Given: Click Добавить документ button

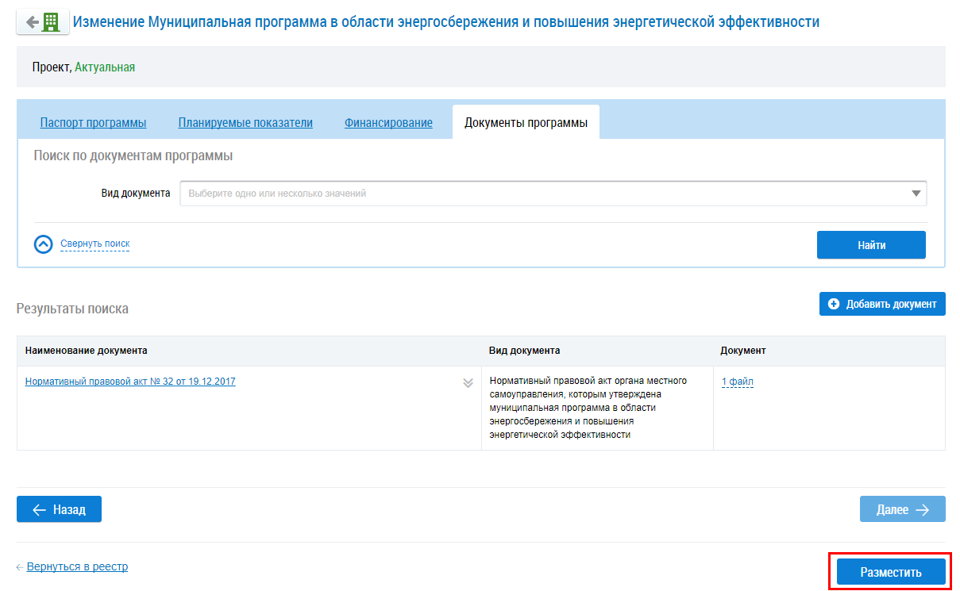Looking at the screenshot, I should pos(882,304).
